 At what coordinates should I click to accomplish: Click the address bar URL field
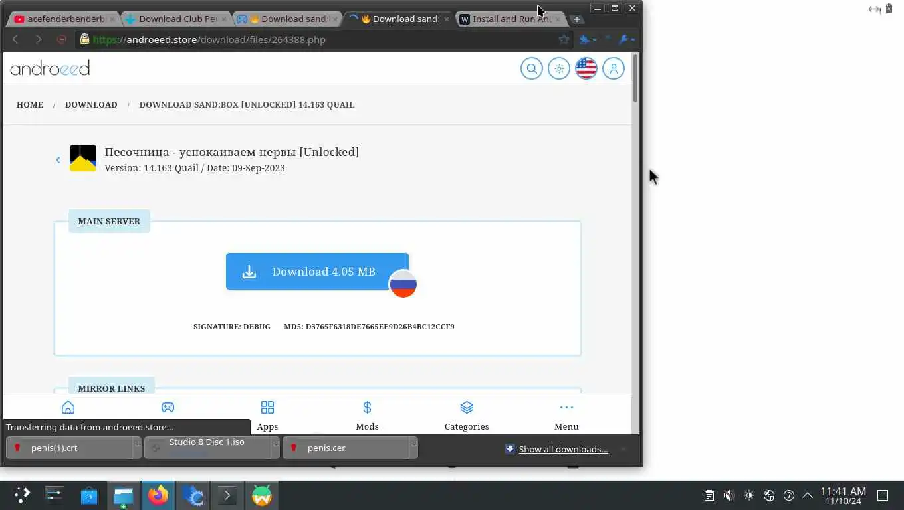(x=324, y=39)
